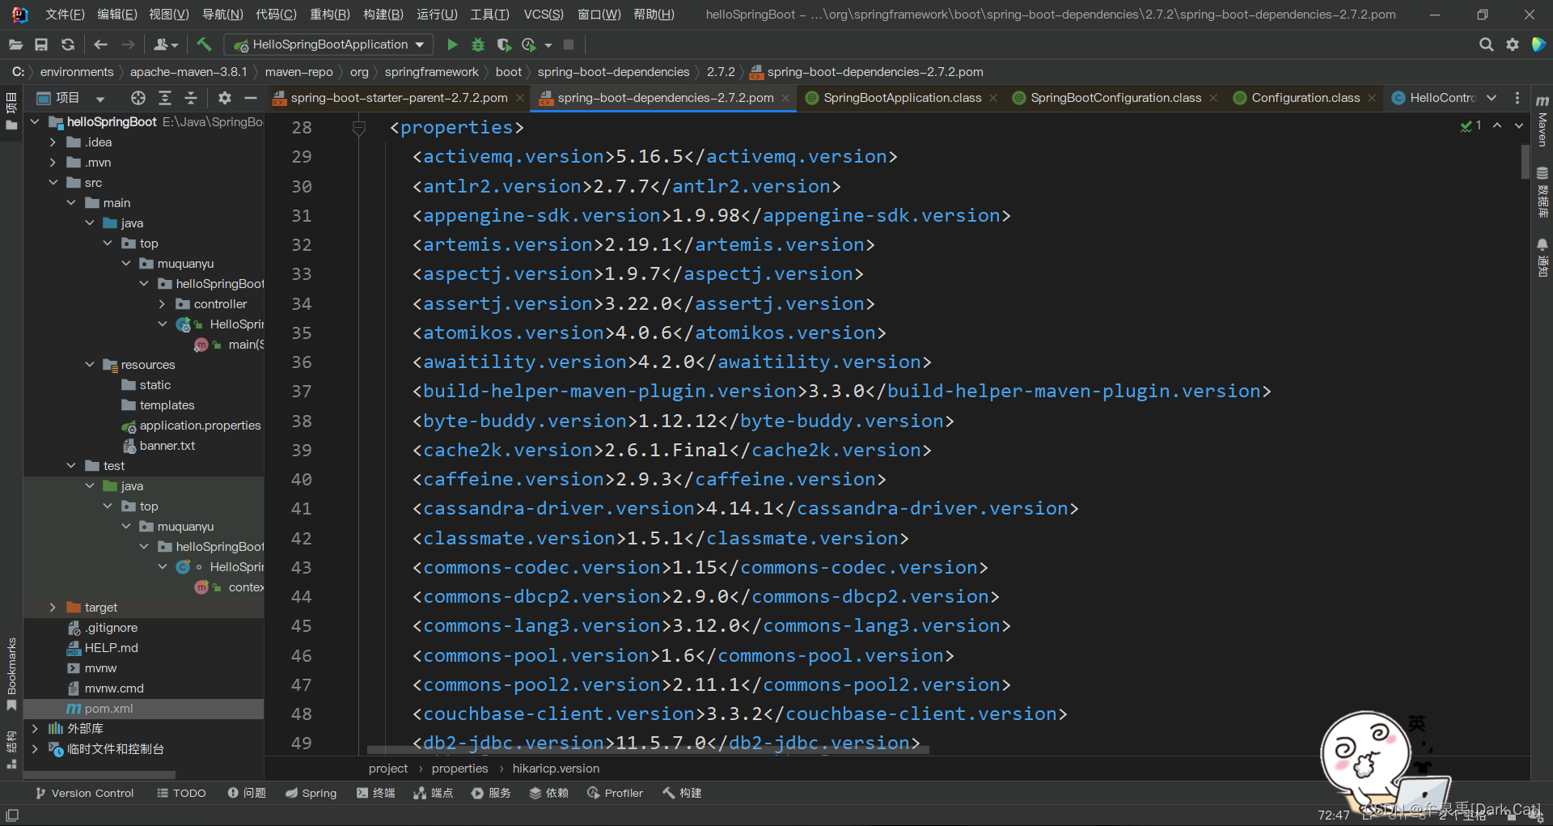
Task: Expand all icon in project panel
Action: (165, 98)
